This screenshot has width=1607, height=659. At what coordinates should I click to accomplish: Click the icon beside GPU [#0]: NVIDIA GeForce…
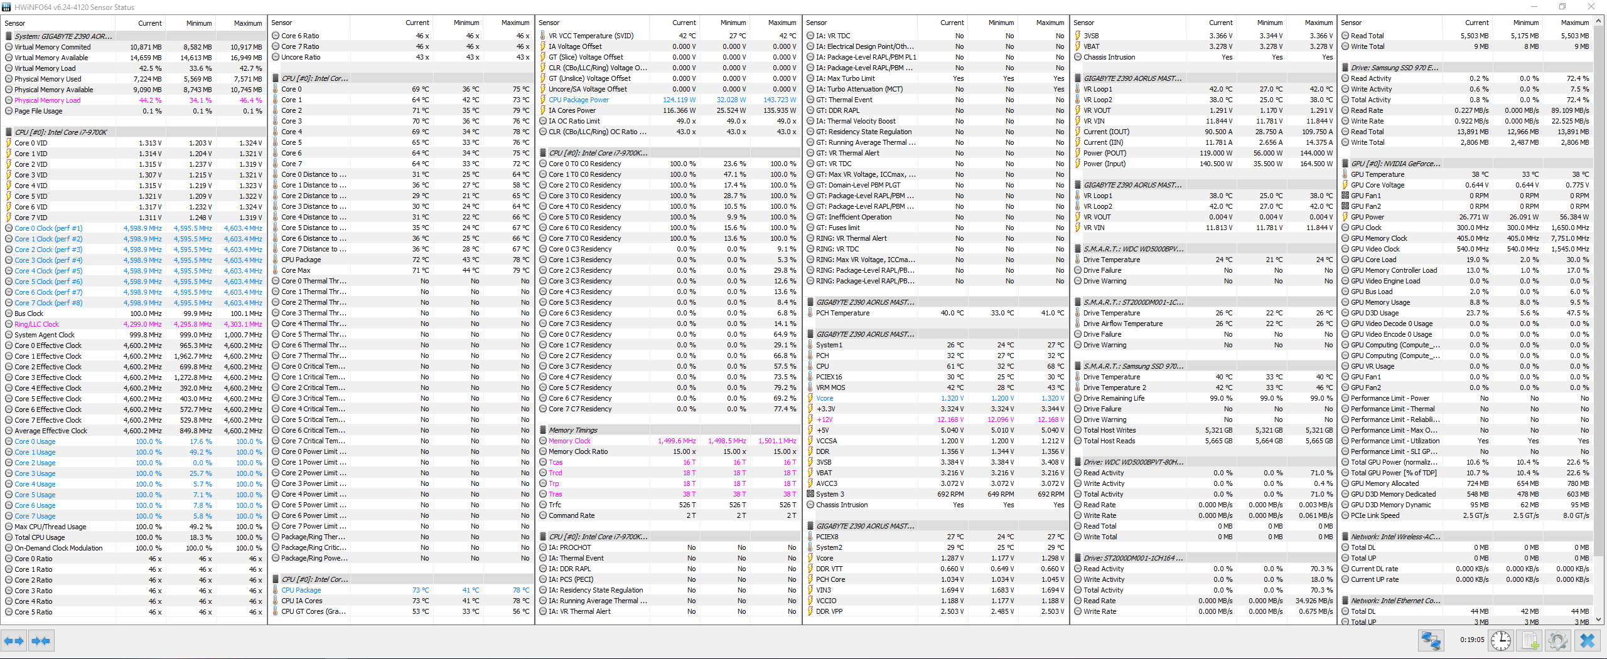[1345, 164]
